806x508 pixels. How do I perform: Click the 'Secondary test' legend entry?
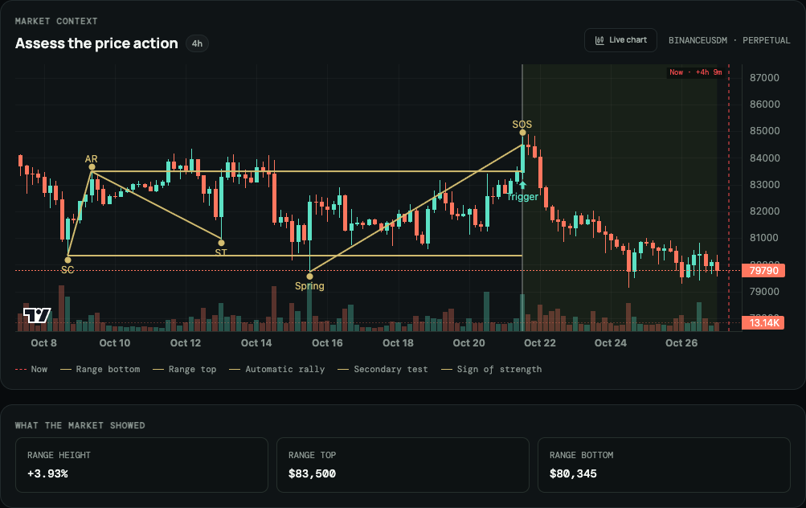[x=383, y=369]
